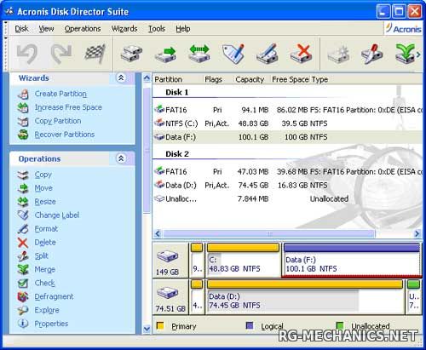Click the Commit checkered flag icon
This screenshot has width=426, height=350.
[95, 54]
